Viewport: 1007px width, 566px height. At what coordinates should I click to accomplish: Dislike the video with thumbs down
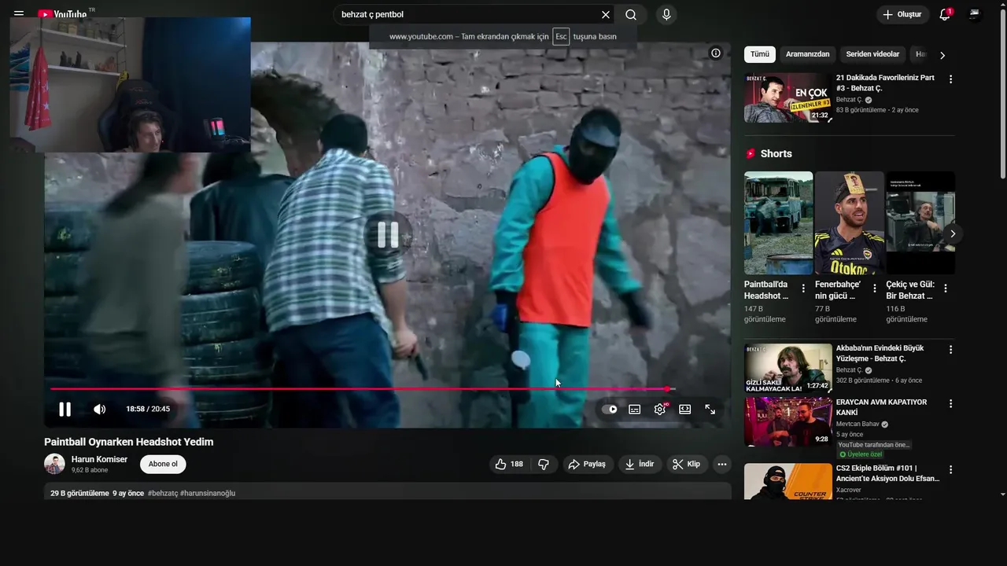(x=544, y=464)
